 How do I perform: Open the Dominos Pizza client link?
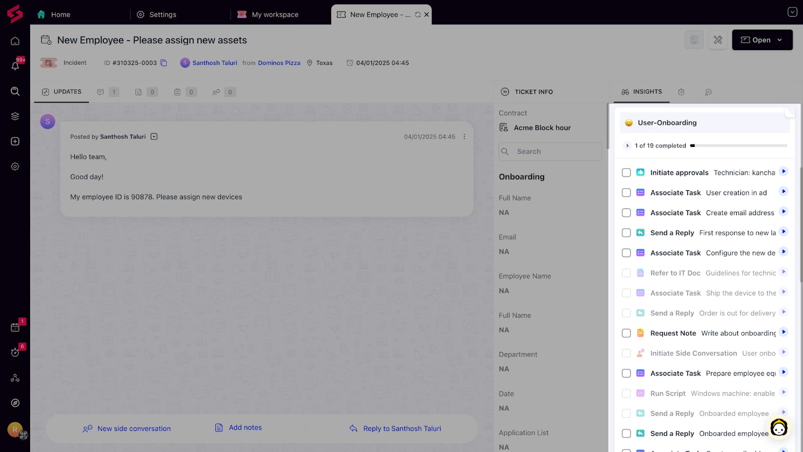[x=279, y=63]
